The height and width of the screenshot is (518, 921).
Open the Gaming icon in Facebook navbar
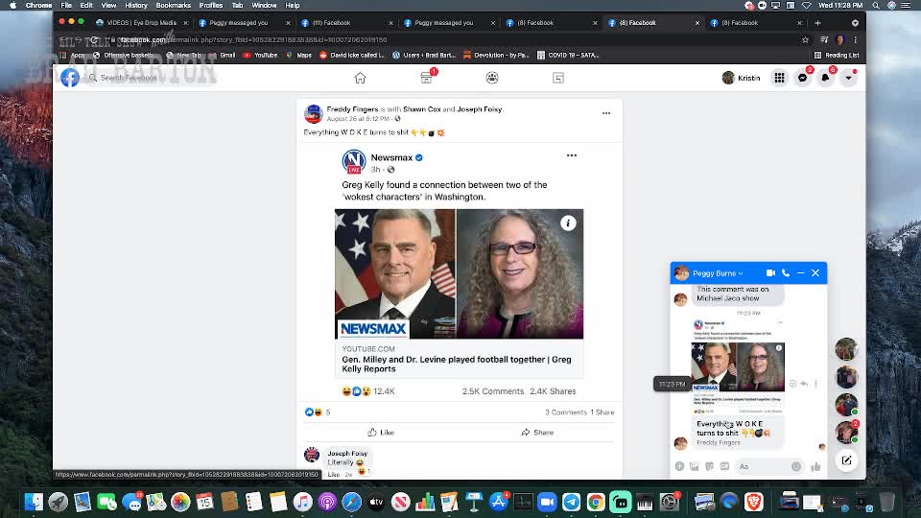(558, 78)
